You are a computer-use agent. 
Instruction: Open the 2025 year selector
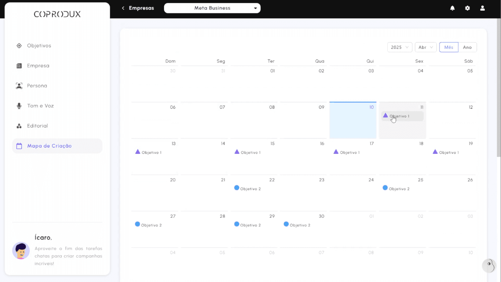(x=400, y=47)
